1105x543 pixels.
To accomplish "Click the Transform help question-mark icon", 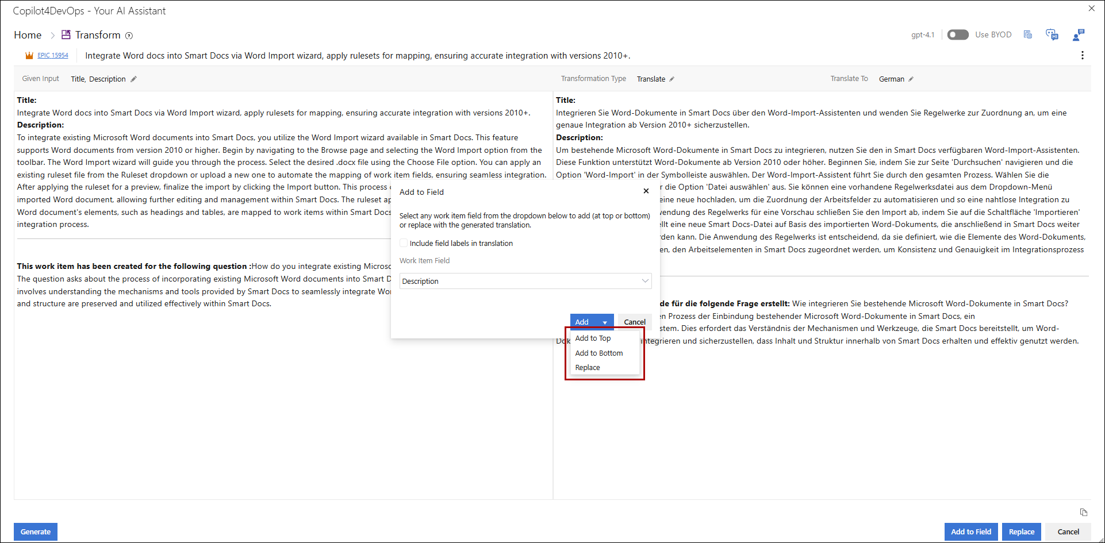I will [x=129, y=36].
